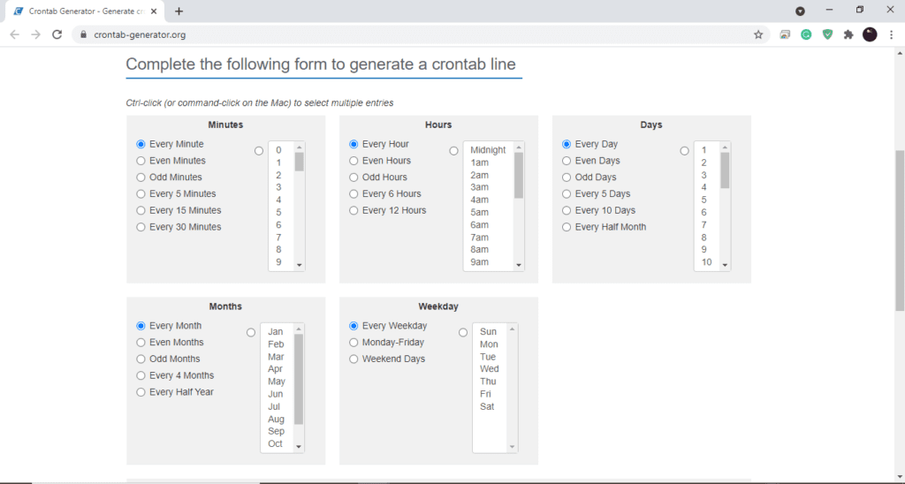
Task: Click the down arrow of weekday list
Action: click(x=512, y=447)
